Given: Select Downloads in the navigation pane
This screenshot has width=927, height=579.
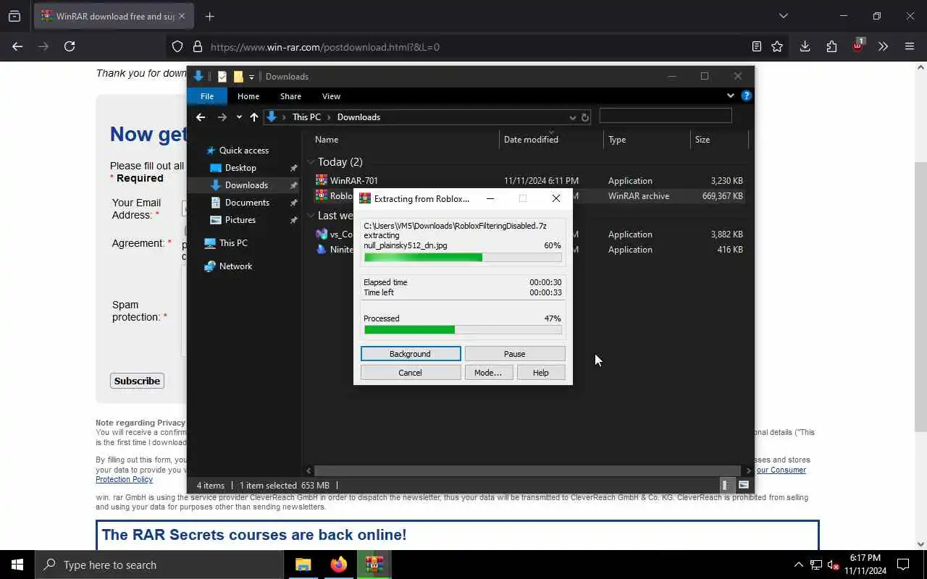Looking at the screenshot, I should point(246,185).
